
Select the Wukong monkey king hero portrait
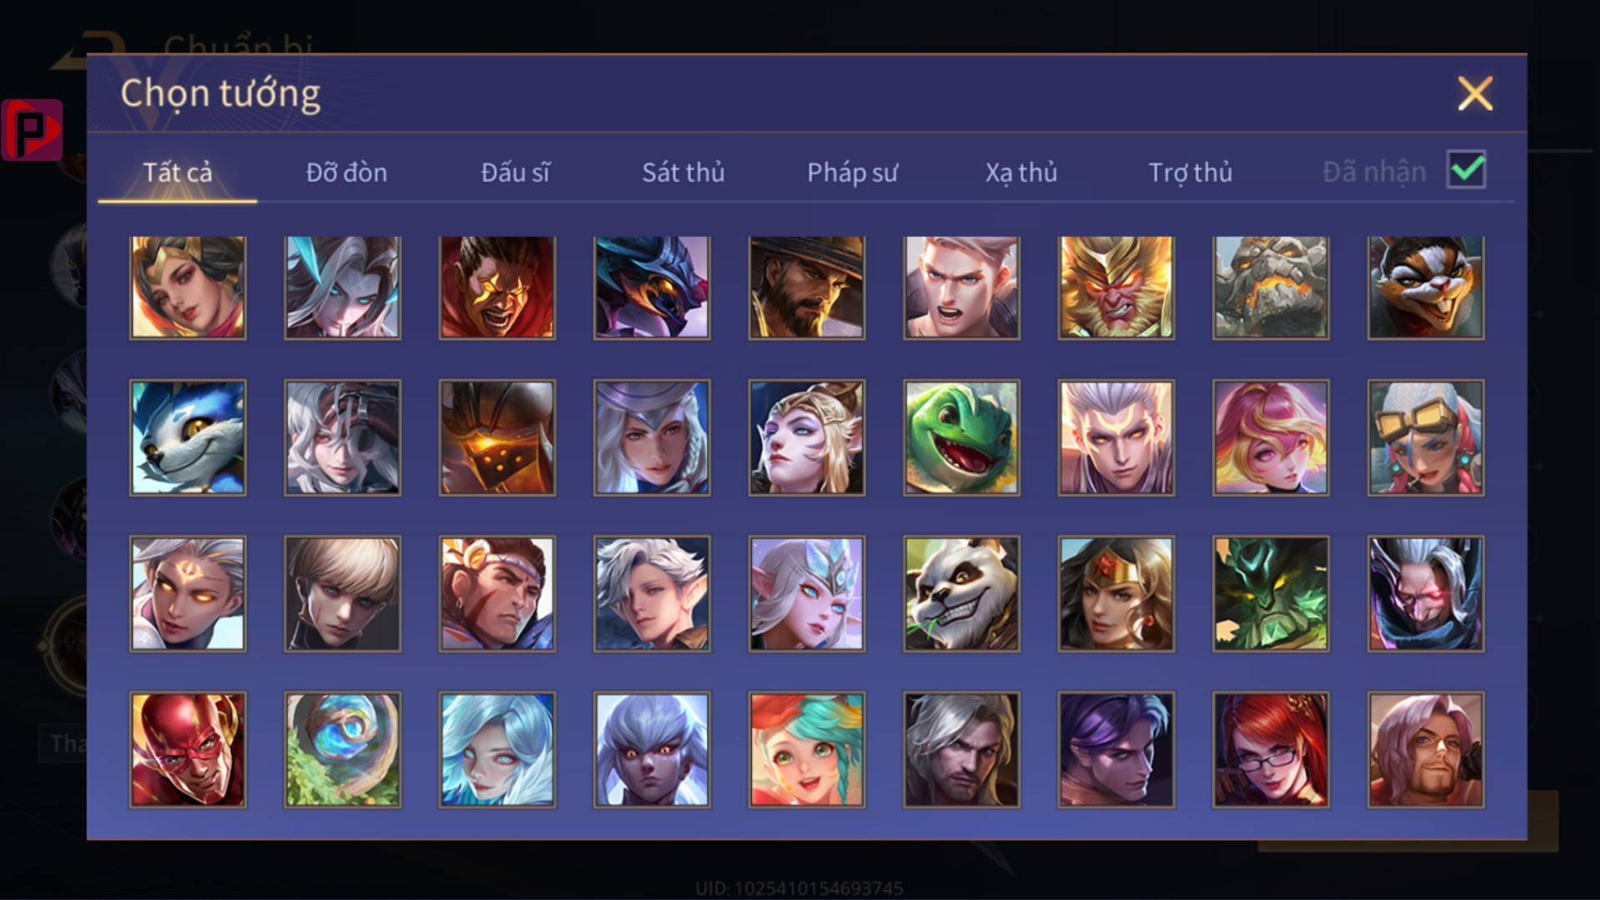tap(1116, 287)
